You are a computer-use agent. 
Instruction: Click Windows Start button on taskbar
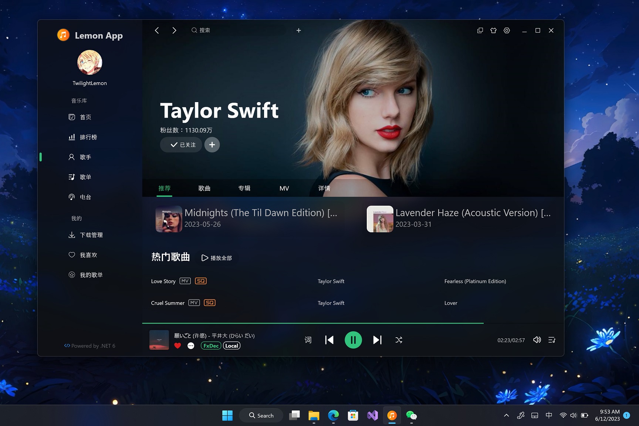point(227,416)
